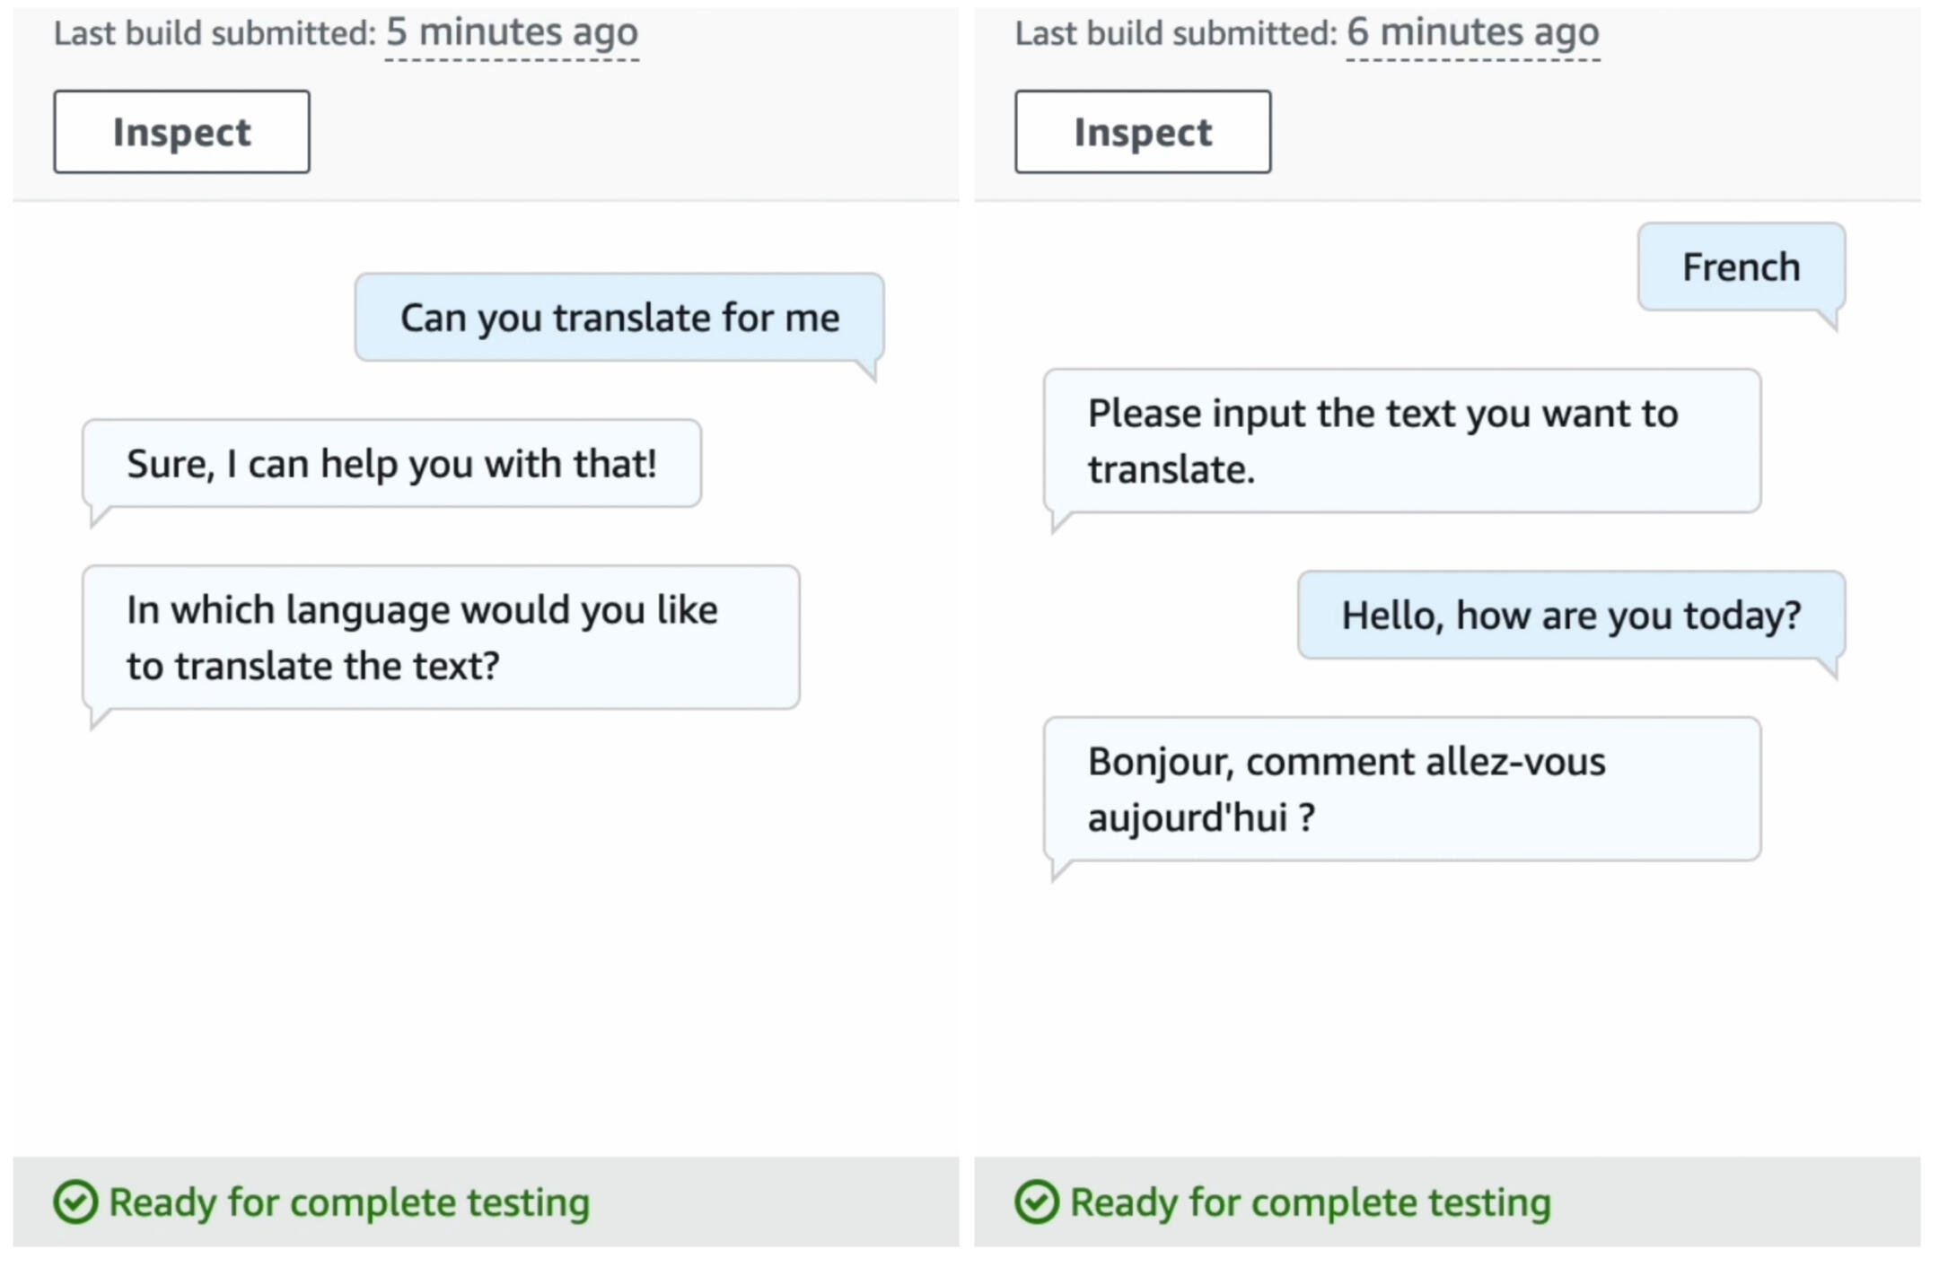Click the 'Please input the text' bot message

[x=1401, y=441]
